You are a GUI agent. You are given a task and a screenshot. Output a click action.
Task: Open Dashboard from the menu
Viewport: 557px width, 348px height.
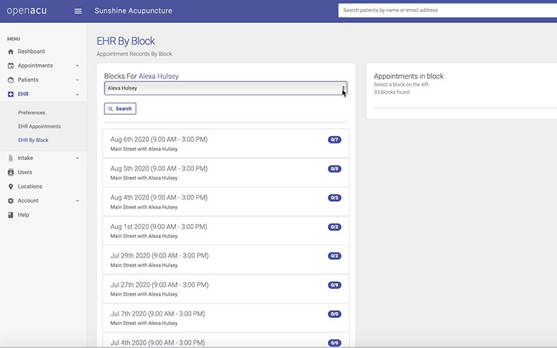coord(31,52)
